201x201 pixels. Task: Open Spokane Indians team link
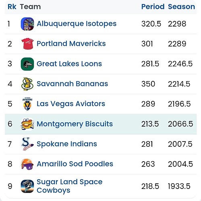67,144
